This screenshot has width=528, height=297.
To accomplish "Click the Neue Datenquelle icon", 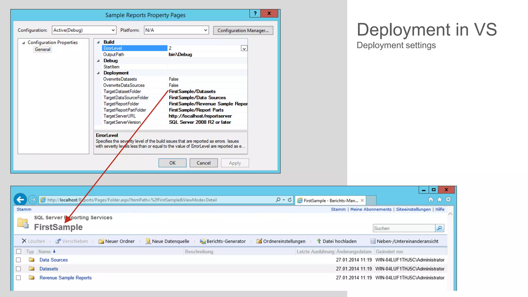I will pyautogui.click(x=148, y=241).
